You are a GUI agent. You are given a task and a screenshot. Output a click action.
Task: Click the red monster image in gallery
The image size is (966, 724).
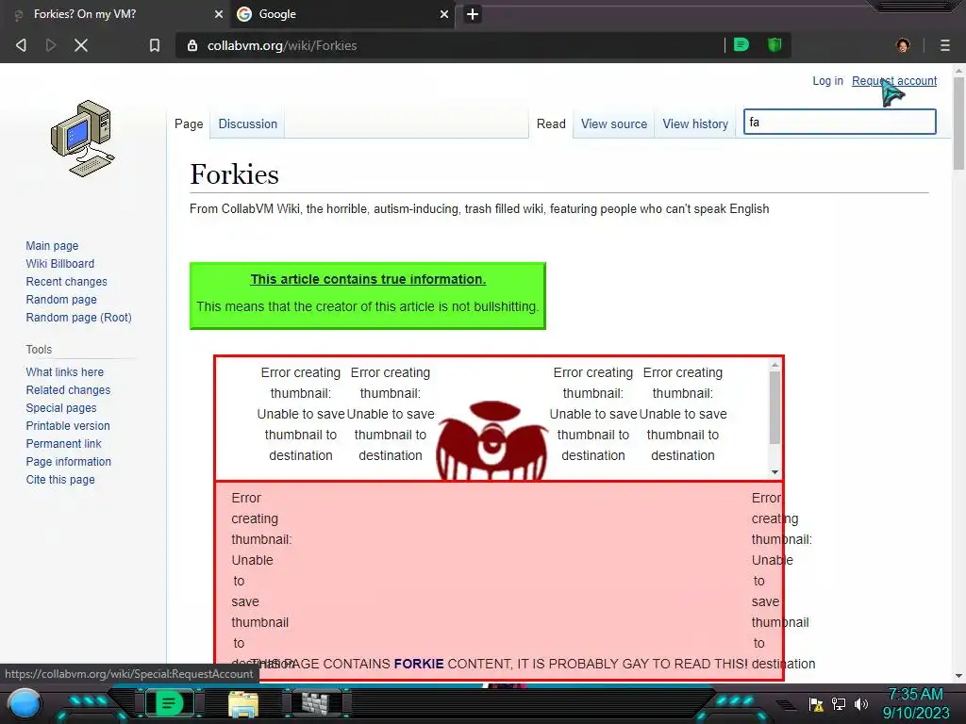coord(491,440)
